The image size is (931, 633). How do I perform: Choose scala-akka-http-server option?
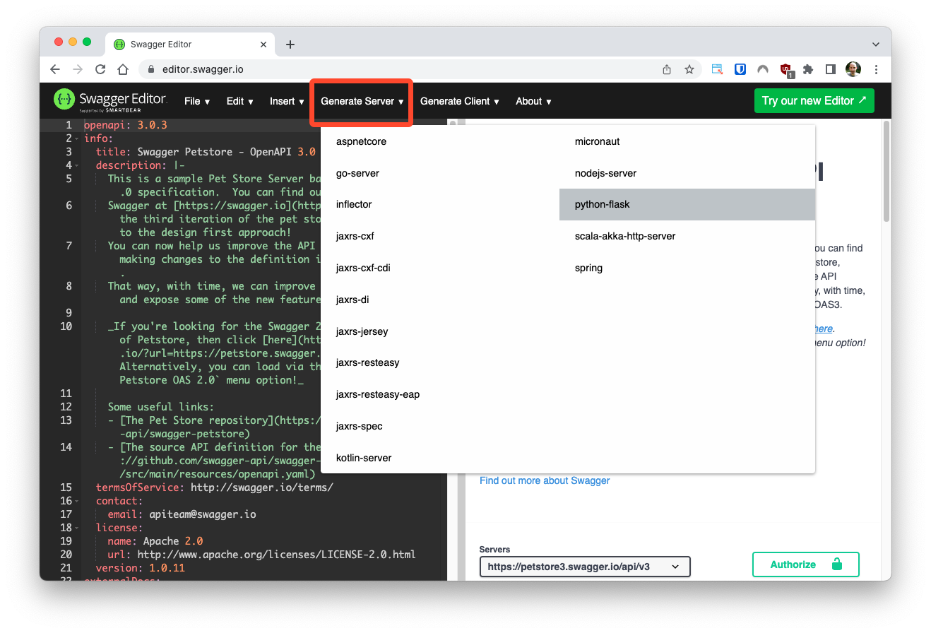pos(687,236)
